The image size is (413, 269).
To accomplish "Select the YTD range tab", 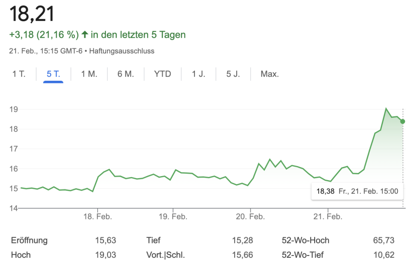I will 162,74.
